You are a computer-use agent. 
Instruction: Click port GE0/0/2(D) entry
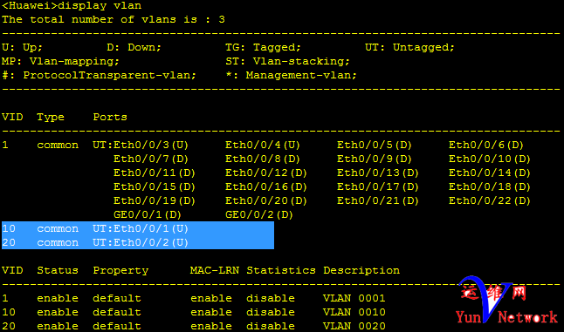click(x=259, y=214)
